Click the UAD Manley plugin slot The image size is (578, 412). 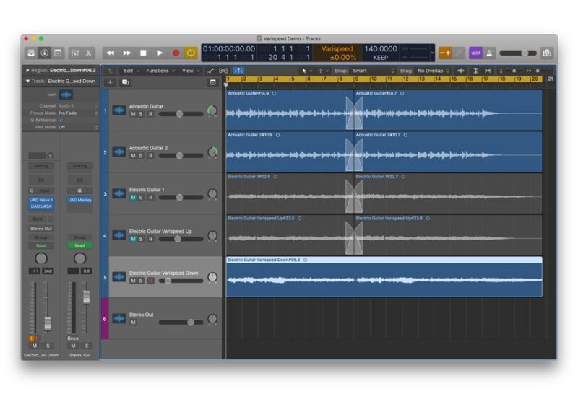80,200
